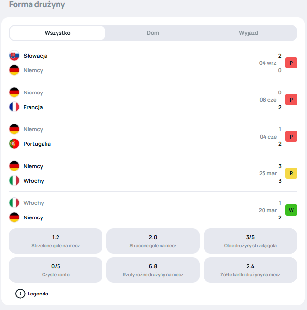Select the Wyjazd tab
The height and width of the screenshot is (310, 307).
point(249,33)
